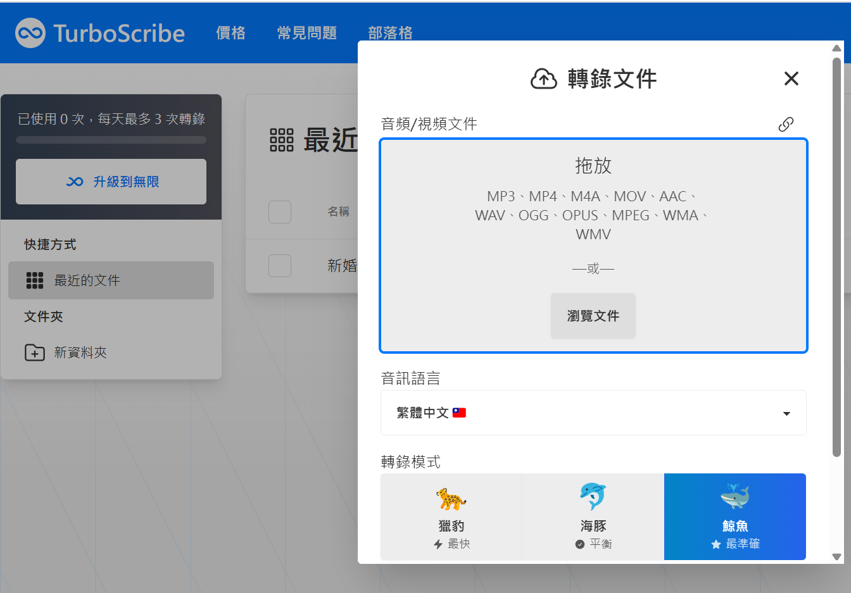Click the dropdown arrow in language selector
The width and height of the screenshot is (851, 593).
pos(786,413)
